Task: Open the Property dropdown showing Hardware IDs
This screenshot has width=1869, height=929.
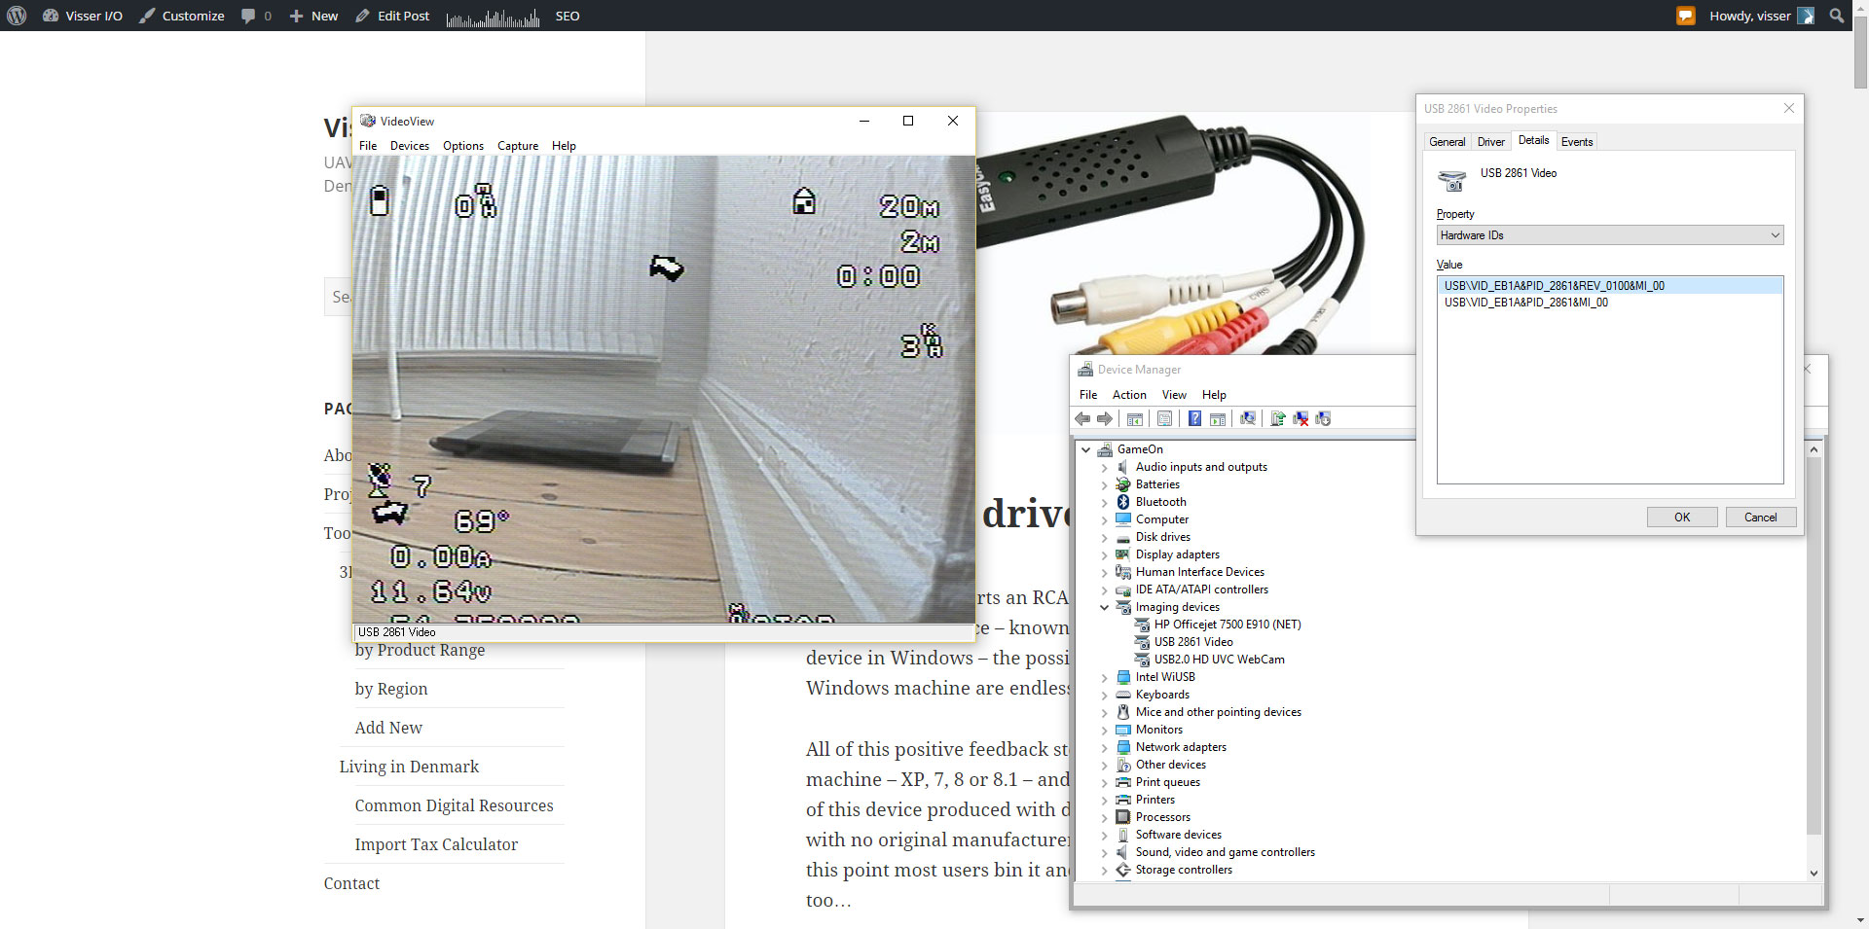Action: coord(1610,235)
